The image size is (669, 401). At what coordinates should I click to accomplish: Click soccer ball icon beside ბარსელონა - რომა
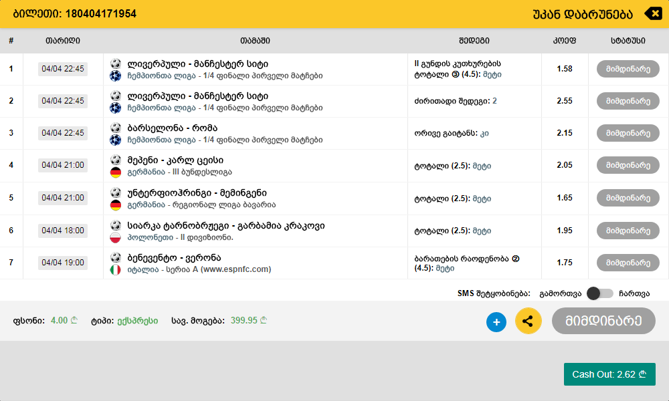pos(116,128)
